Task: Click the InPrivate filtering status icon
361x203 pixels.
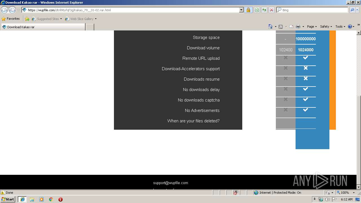Action: (236, 193)
